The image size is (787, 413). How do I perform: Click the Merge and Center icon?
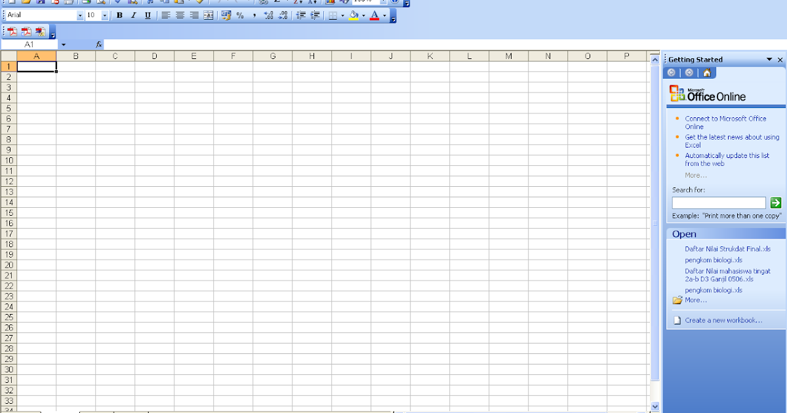pos(208,16)
